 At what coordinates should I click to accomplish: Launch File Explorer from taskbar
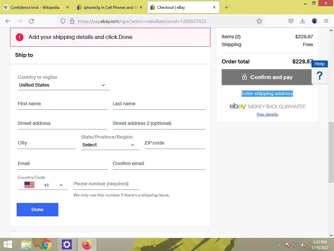[x=26, y=244]
